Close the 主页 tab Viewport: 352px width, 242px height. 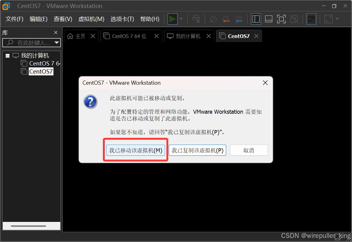93,36
